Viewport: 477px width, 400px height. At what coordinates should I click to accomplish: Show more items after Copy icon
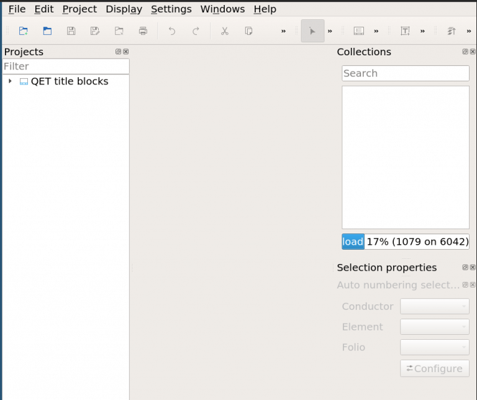283,31
